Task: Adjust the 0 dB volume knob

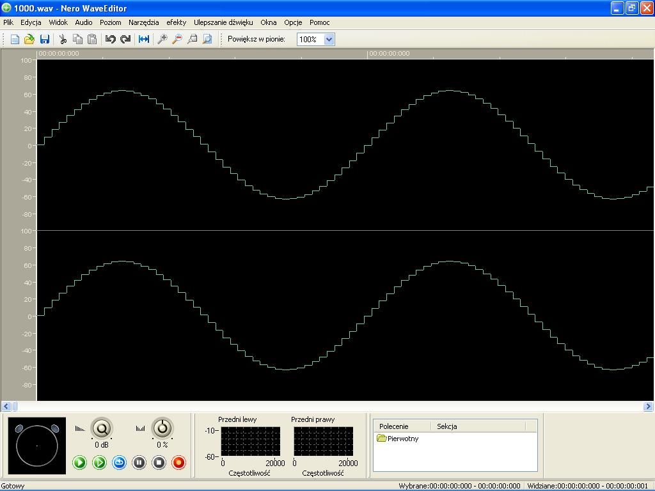Action: click(x=102, y=428)
